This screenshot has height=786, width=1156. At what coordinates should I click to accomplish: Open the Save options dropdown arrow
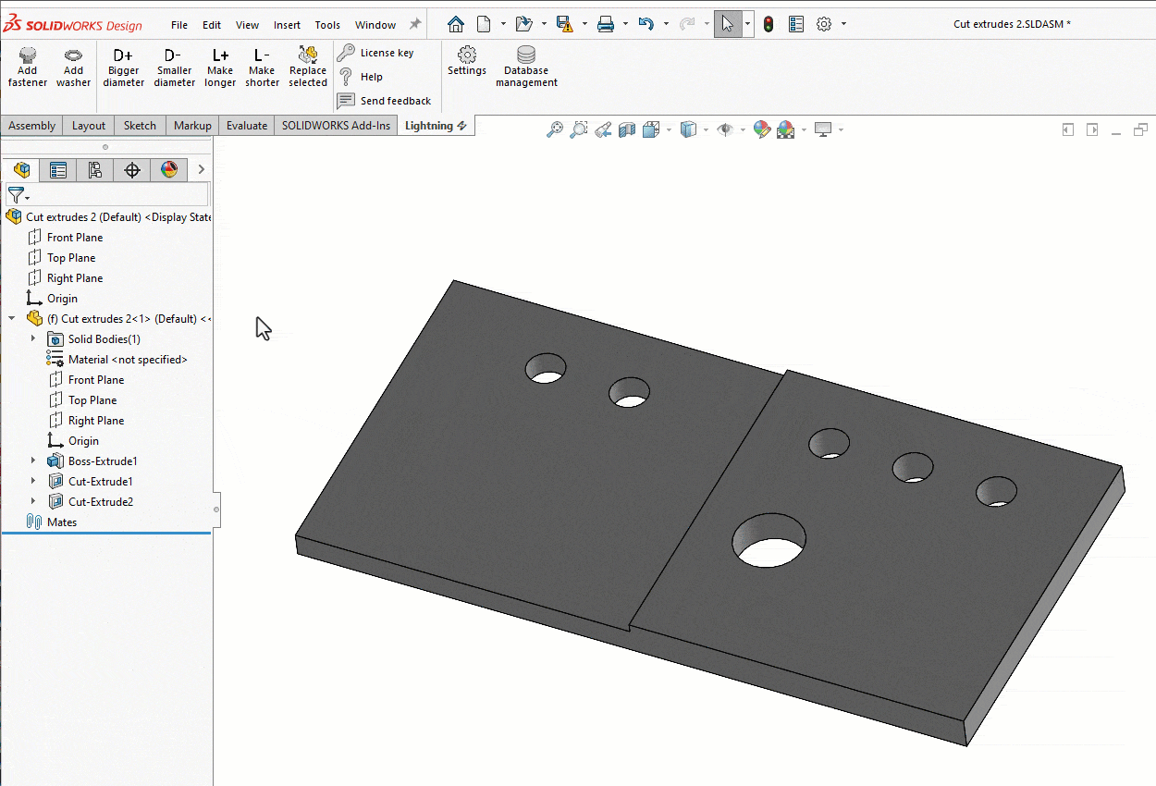point(584,25)
